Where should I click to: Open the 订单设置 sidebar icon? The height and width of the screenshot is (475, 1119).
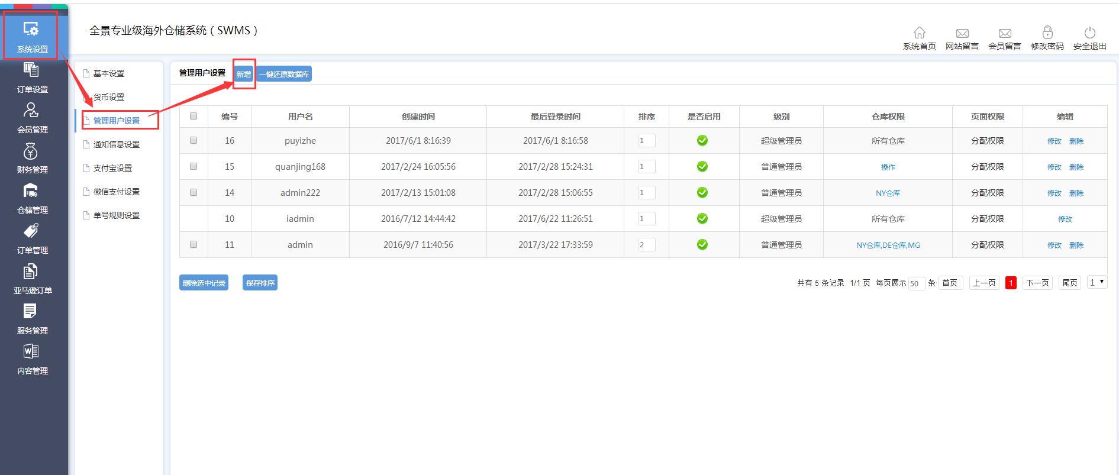[x=32, y=70]
